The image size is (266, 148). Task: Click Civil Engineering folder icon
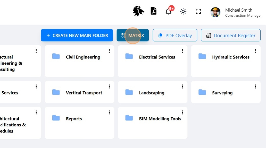click(x=56, y=56)
